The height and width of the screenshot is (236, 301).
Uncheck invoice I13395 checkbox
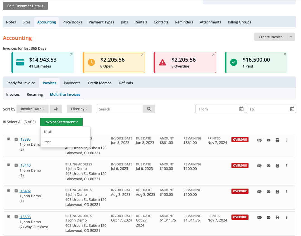click(9, 139)
